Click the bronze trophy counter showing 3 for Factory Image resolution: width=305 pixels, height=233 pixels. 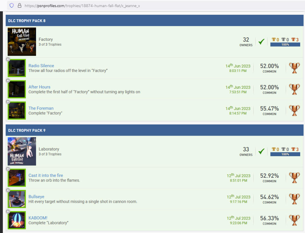tap(294, 40)
